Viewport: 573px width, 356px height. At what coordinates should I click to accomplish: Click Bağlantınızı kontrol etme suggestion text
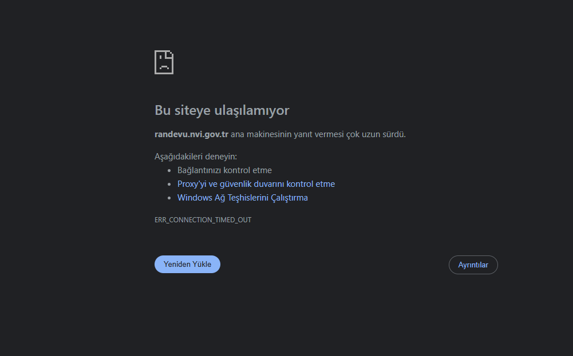coord(225,170)
